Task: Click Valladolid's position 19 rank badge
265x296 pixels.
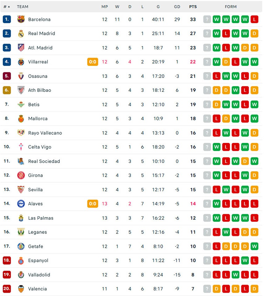Action: pos(7,275)
